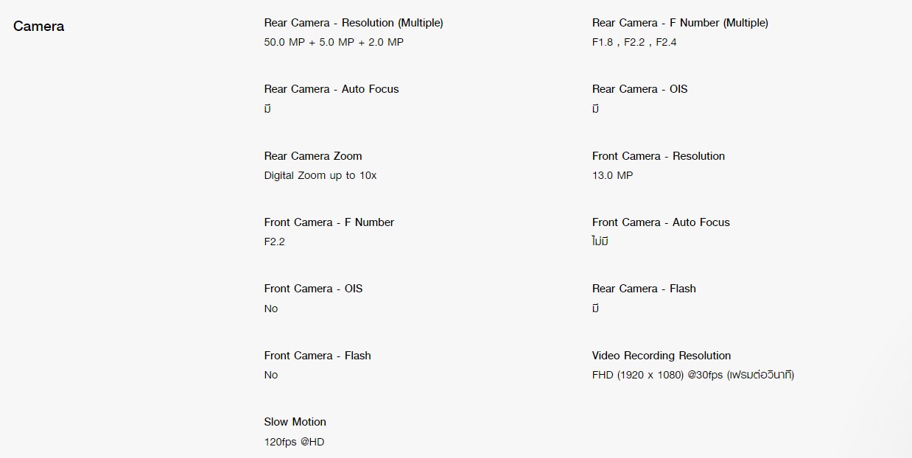The image size is (912, 458).
Task: Select the Rear Camera - Auto Focus label
Action: pos(332,89)
